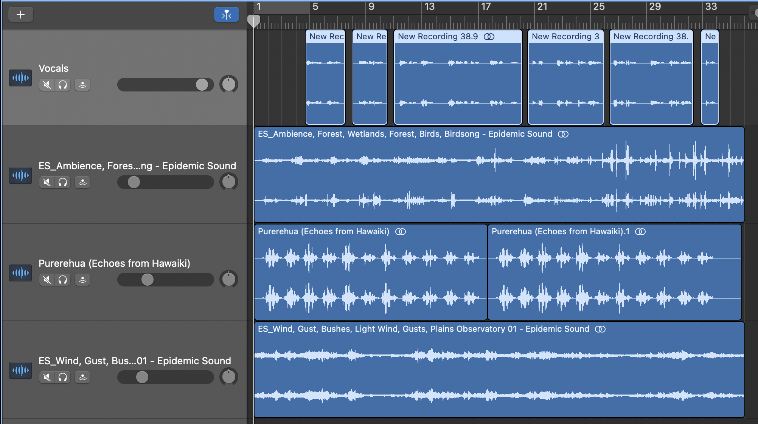Enable input monitoring on Purerehua track
The image size is (758, 424).
(82, 280)
